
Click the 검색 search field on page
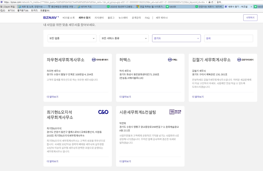click(229, 38)
